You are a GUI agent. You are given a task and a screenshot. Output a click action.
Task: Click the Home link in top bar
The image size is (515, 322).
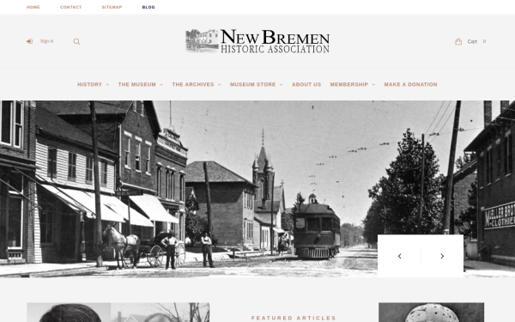(x=33, y=7)
